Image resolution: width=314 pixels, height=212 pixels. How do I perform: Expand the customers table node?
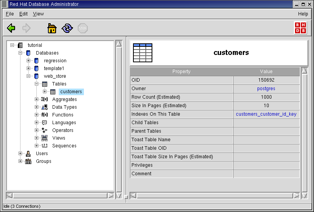[x=44, y=92]
